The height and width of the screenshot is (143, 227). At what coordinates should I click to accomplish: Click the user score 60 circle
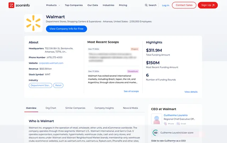(155, 133)
